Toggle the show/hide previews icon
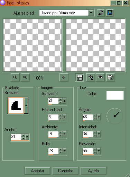Viewport: 130px width, 177px height. pos(80,77)
